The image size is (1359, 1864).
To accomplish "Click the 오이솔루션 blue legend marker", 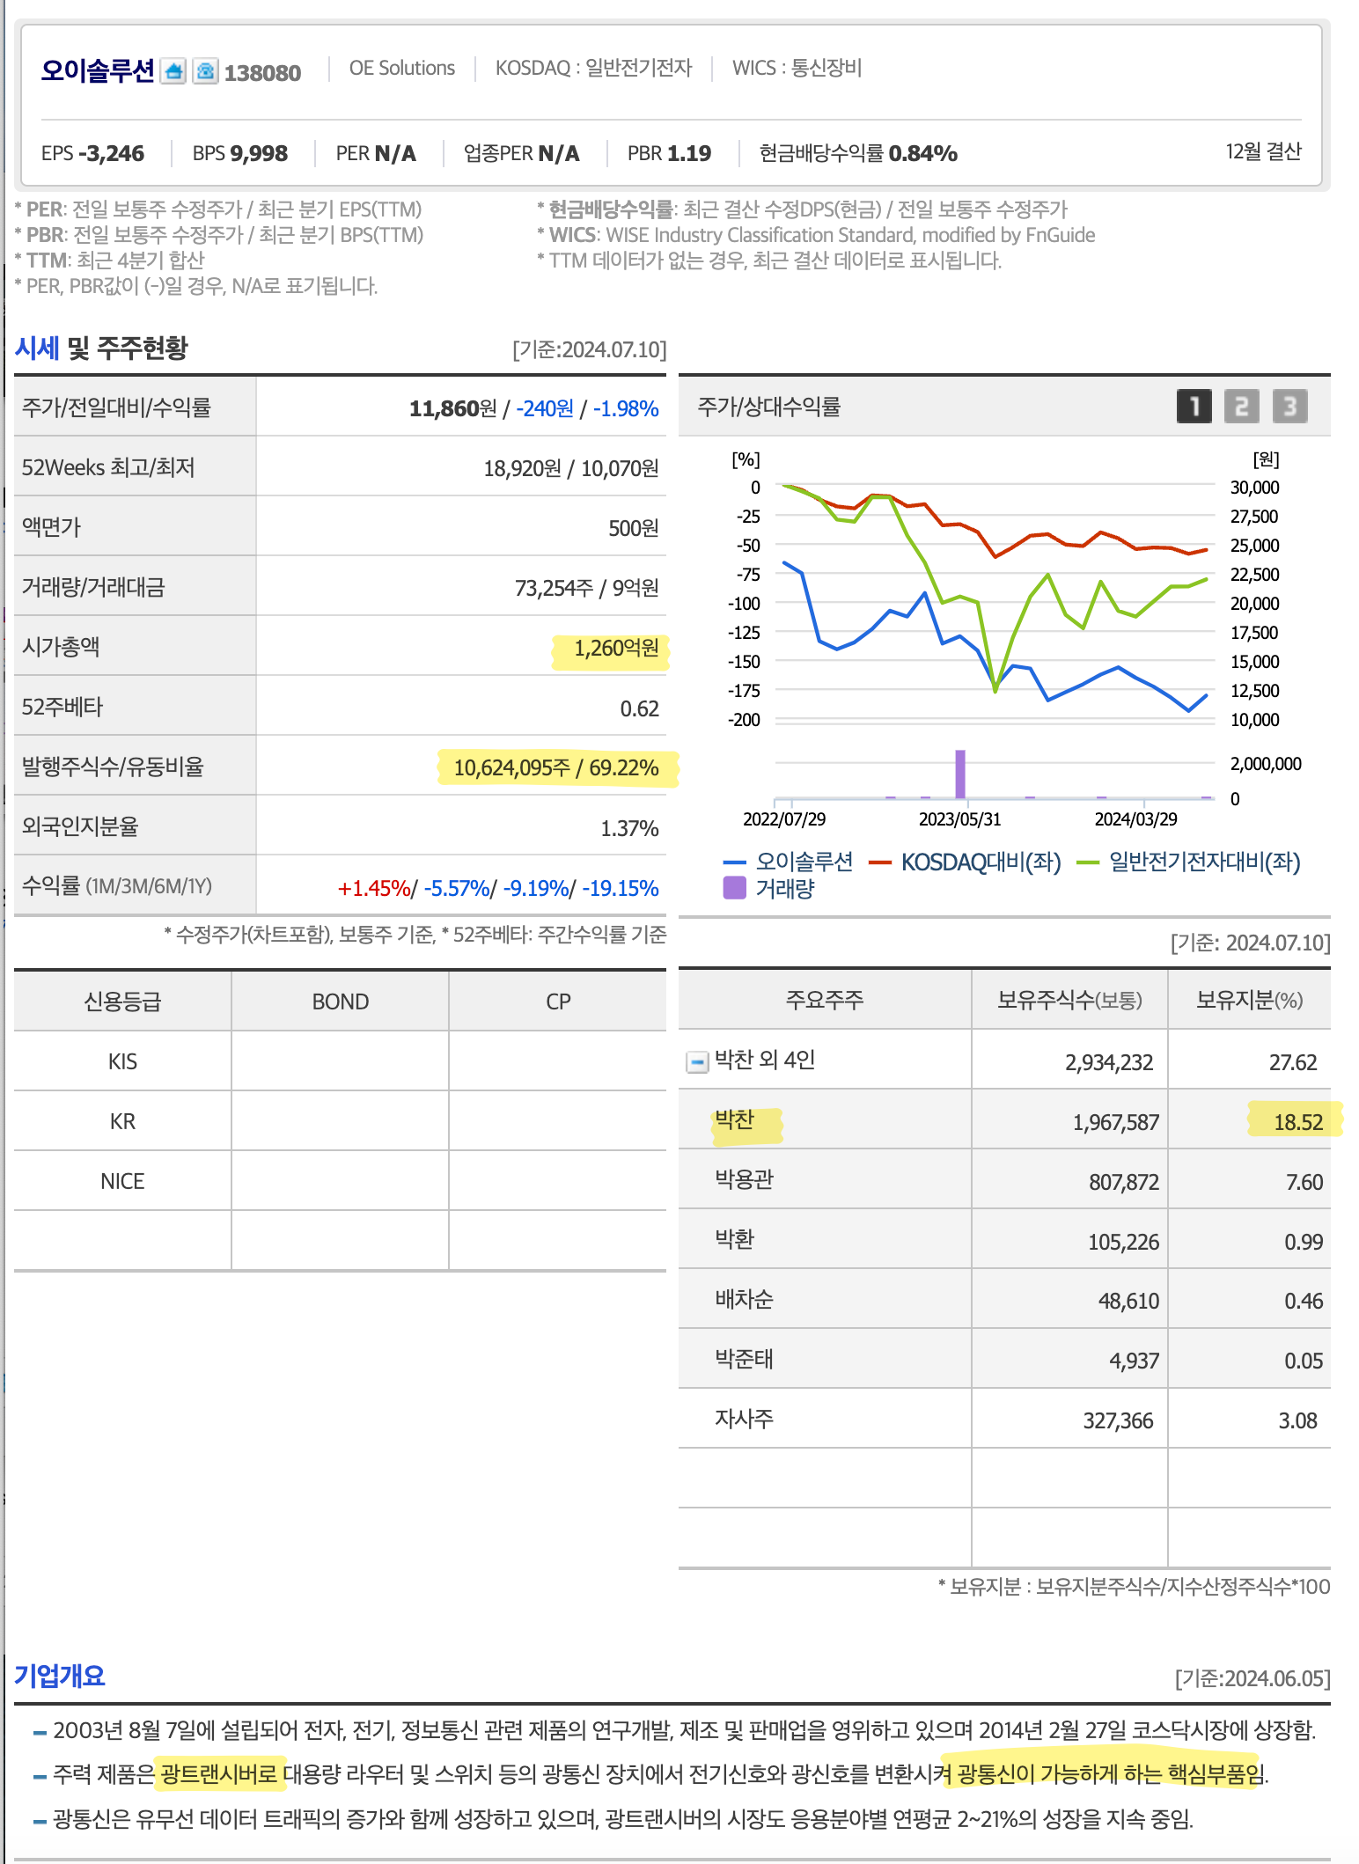I will tap(734, 862).
